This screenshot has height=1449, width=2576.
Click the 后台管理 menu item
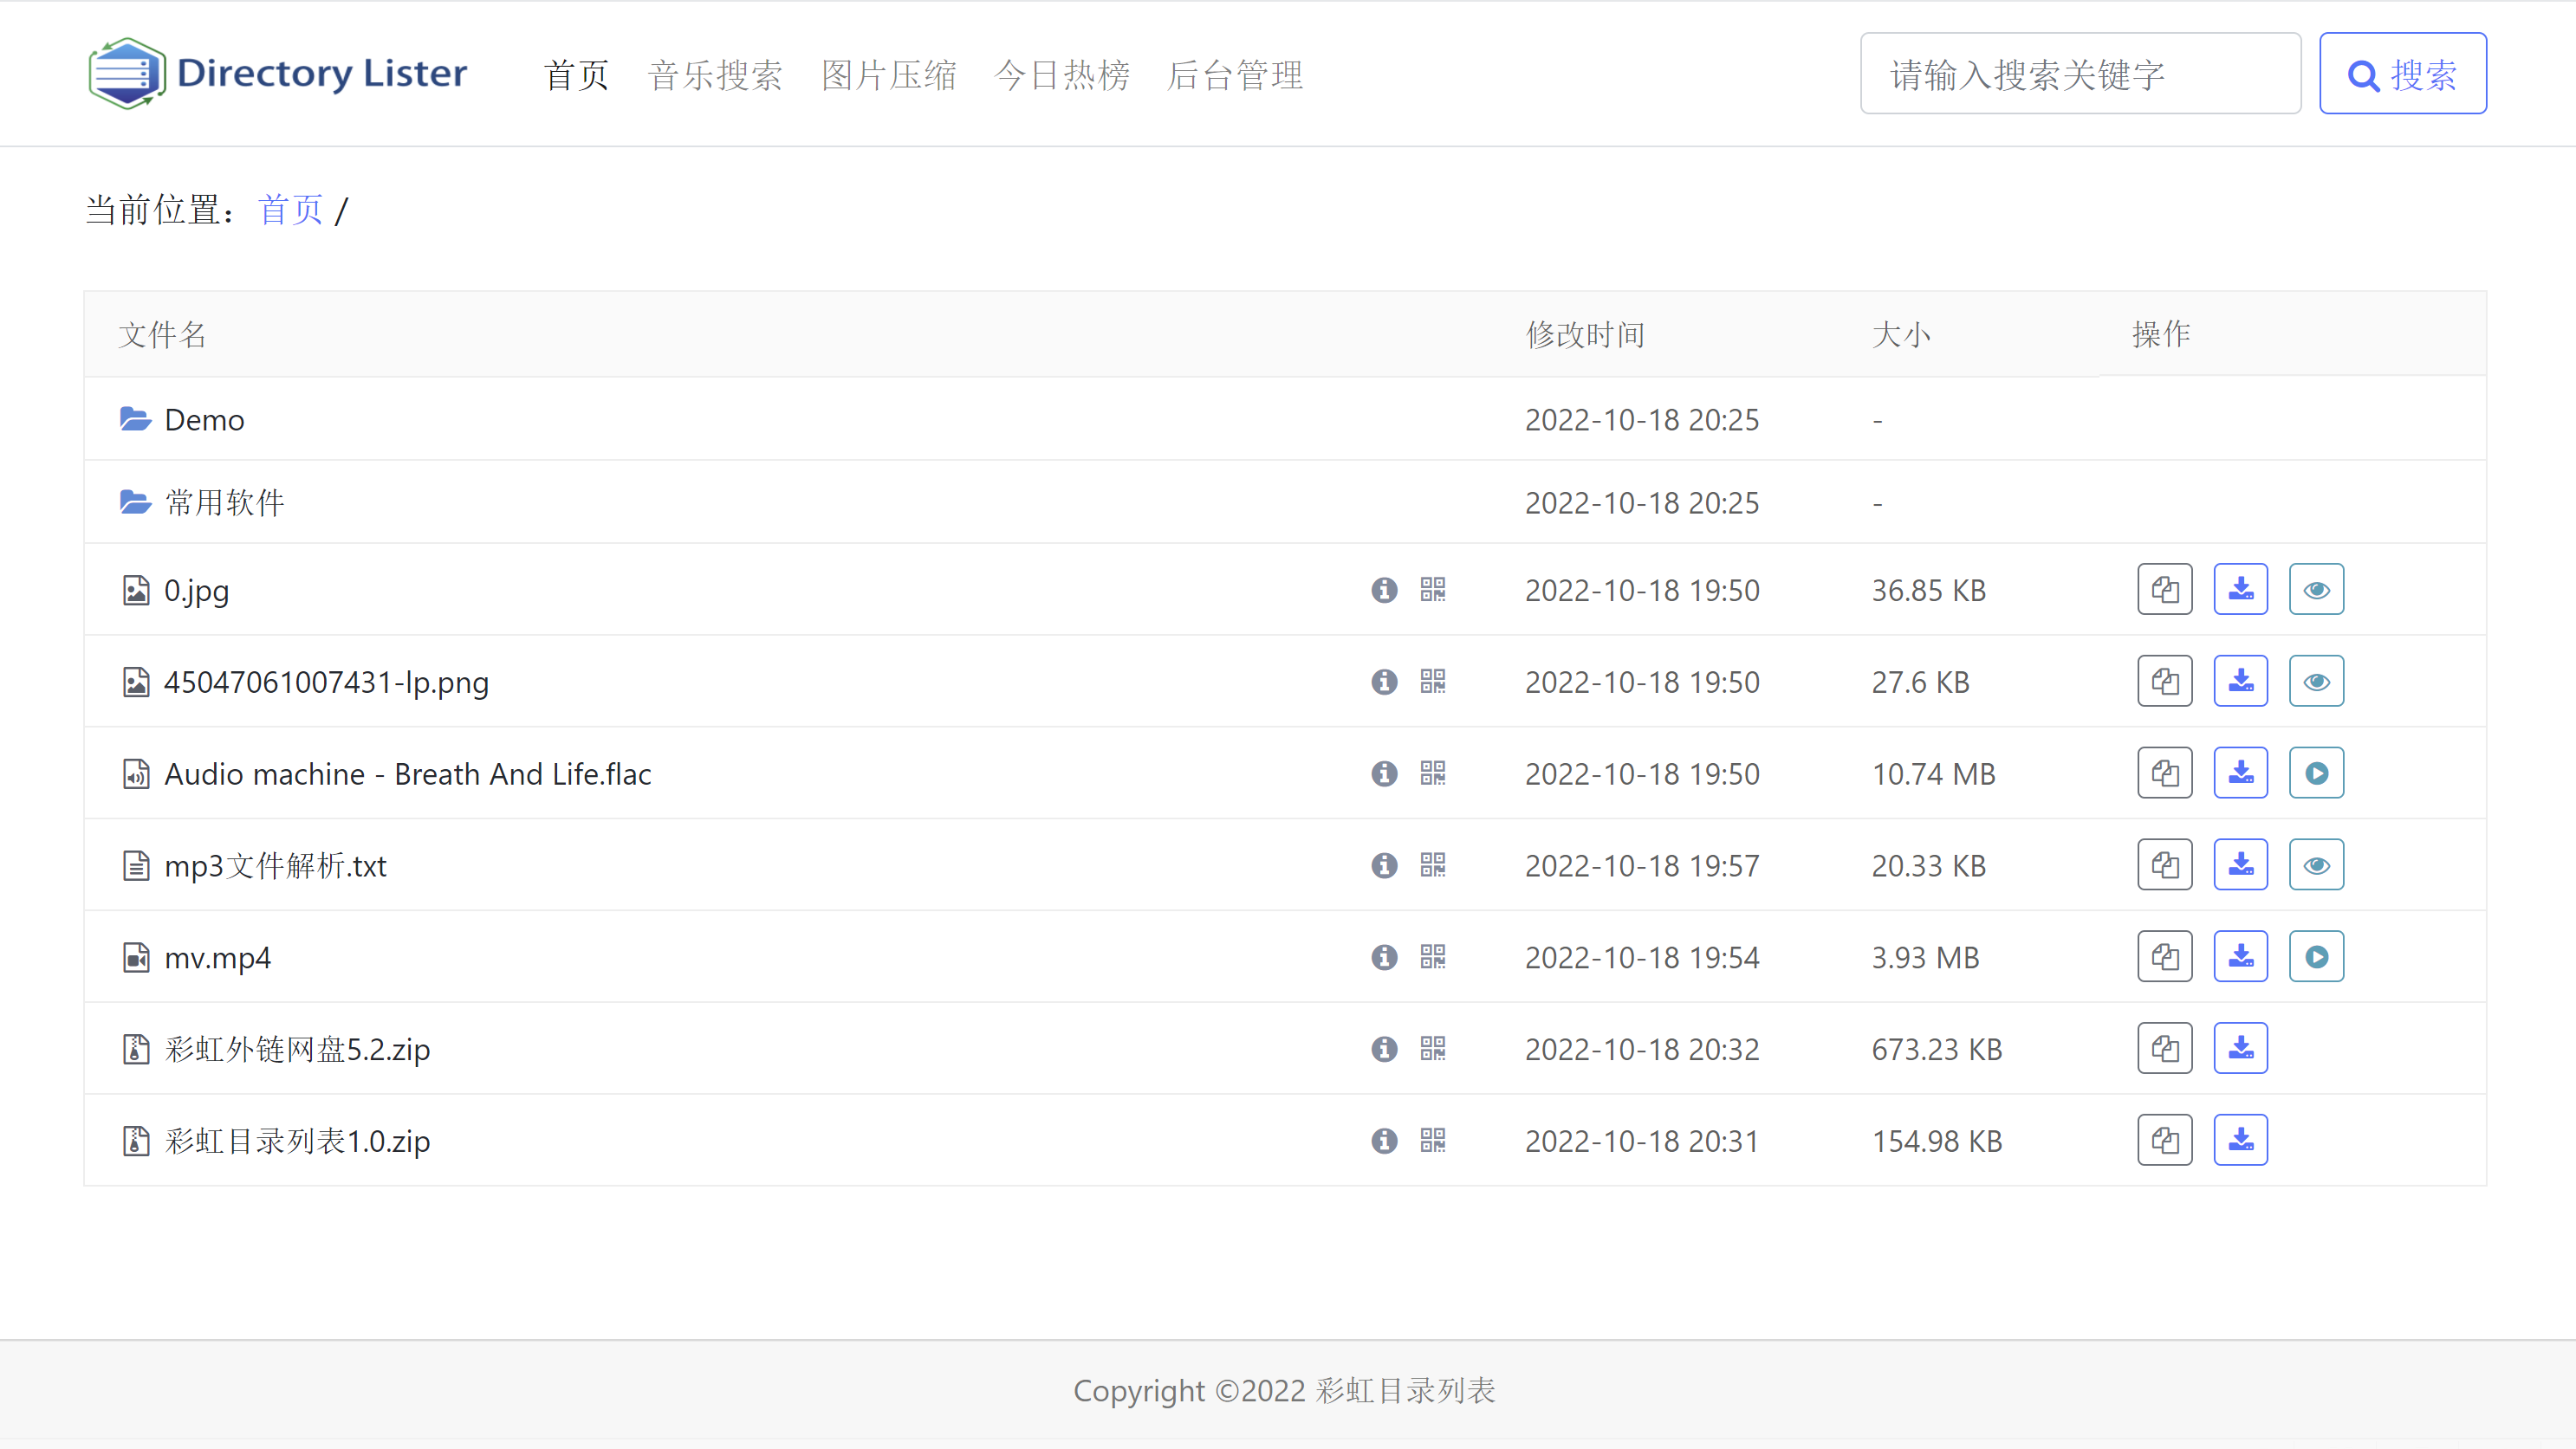pos(1233,73)
